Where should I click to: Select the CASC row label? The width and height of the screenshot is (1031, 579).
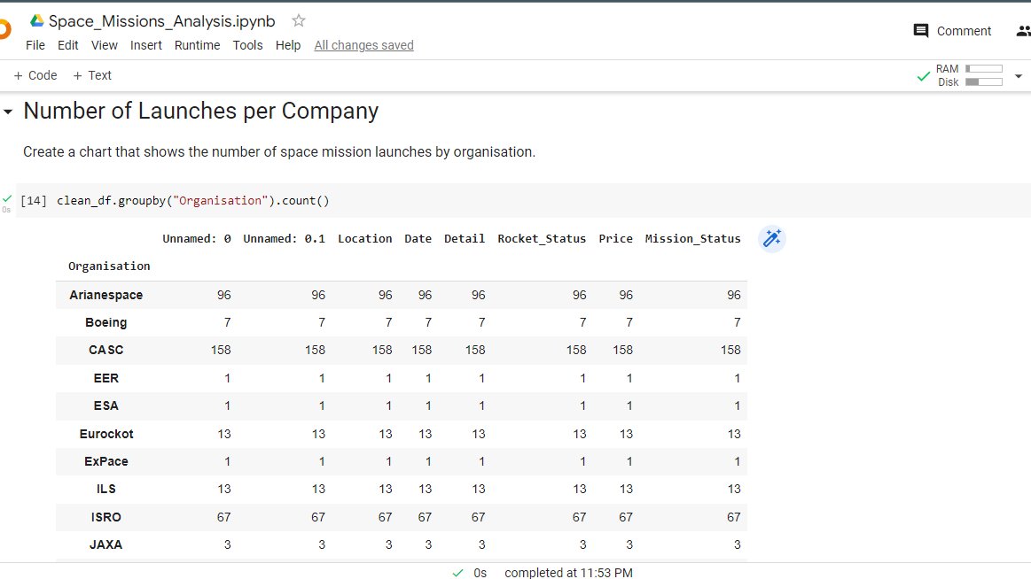[105, 350]
